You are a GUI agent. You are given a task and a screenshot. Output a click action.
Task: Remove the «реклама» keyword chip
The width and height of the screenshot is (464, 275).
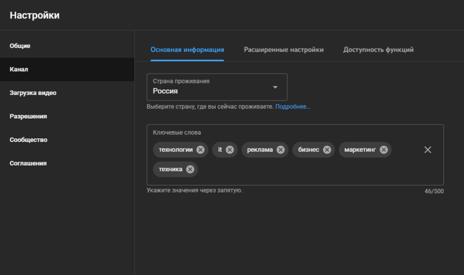tap(281, 149)
